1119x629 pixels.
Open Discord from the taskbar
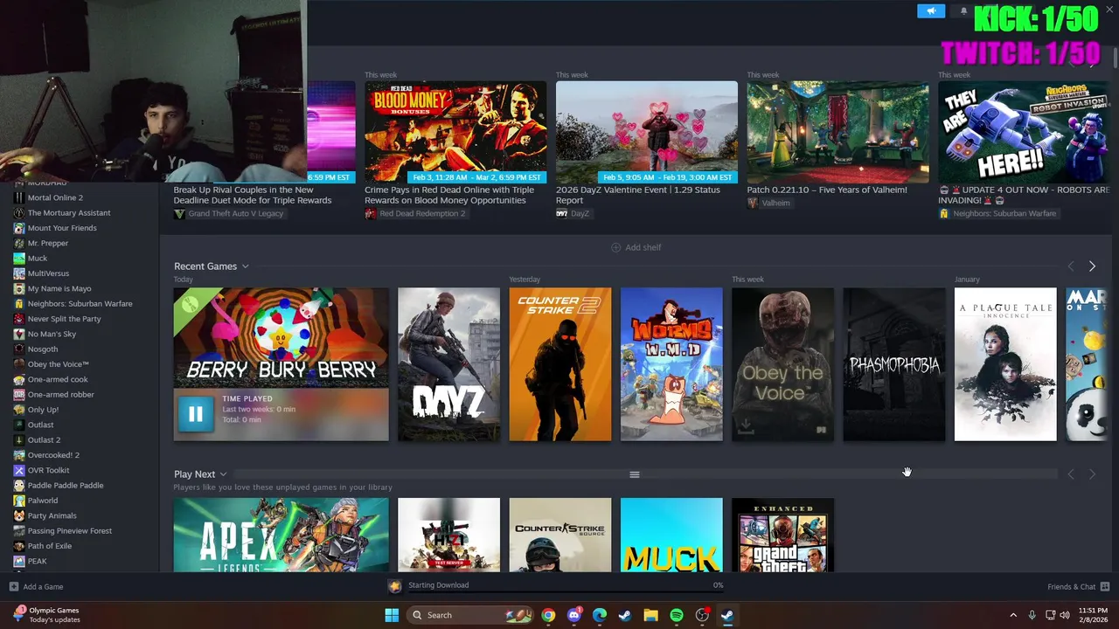(x=574, y=615)
